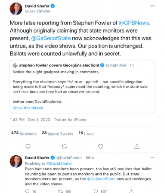Click the Show this thread link
Viewport: 164px width, 193px height.
tap(28, 108)
